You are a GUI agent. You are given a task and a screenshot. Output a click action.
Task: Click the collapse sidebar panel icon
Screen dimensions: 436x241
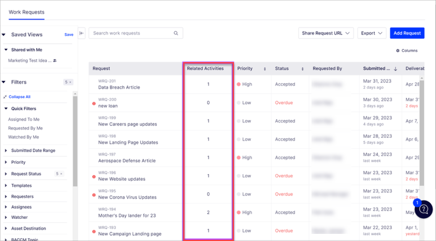click(x=81, y=33)
